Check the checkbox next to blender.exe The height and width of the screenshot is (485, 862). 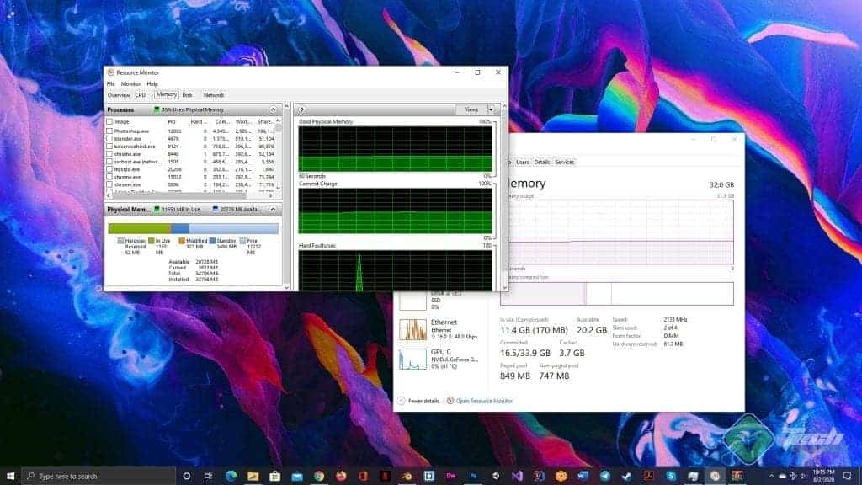[x=109, y=138]
